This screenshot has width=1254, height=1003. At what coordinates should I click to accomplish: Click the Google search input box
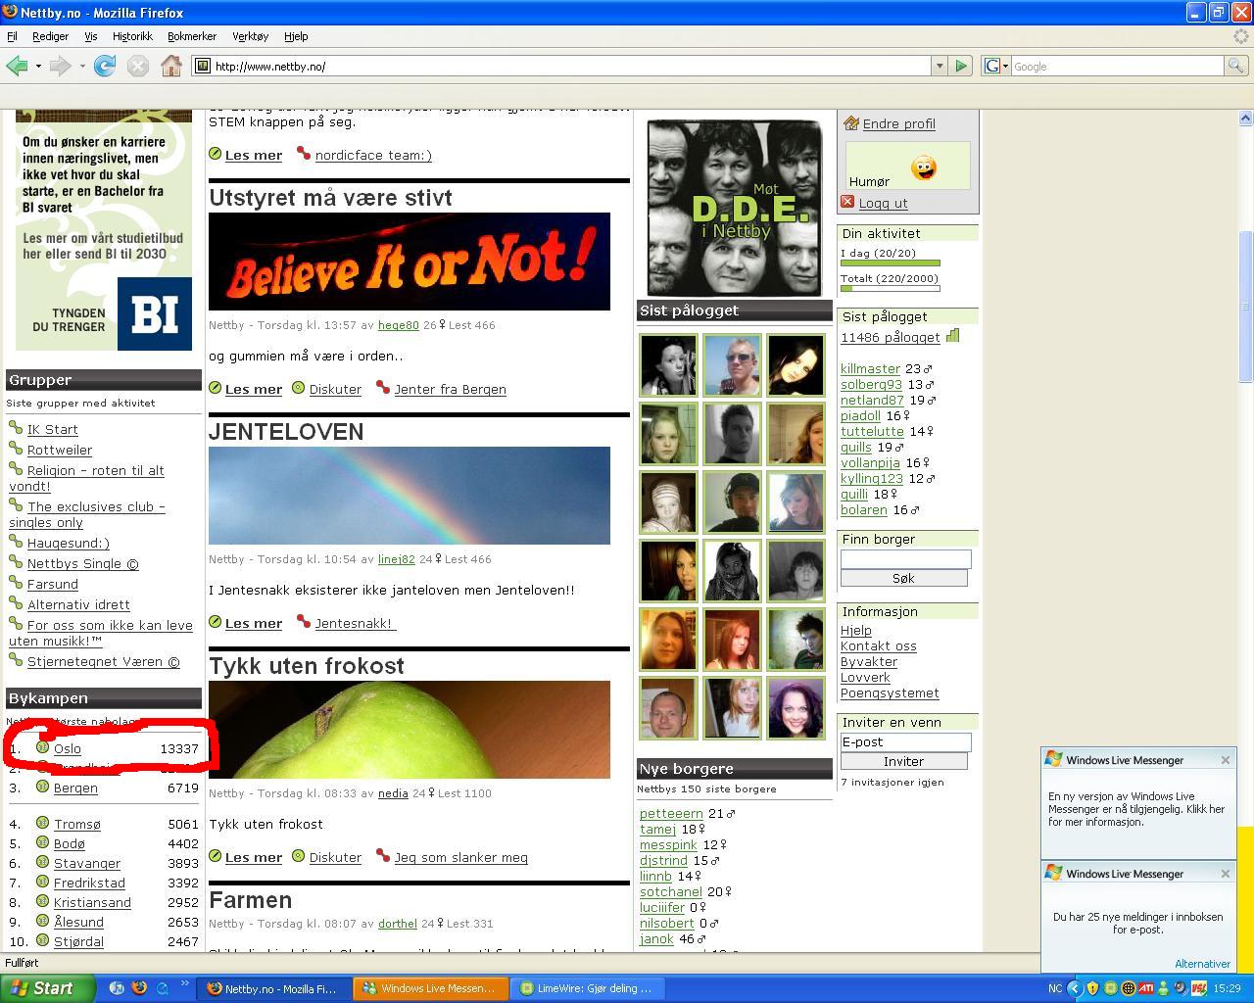1117,66
